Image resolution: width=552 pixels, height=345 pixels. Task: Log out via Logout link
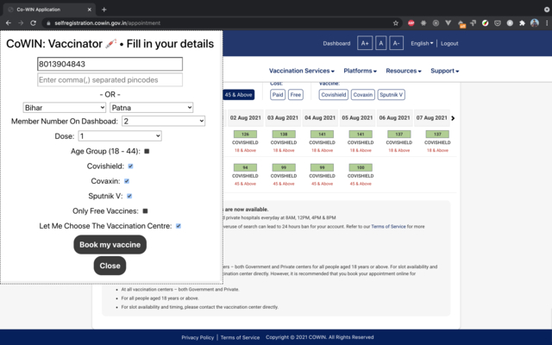click(449, 43)
